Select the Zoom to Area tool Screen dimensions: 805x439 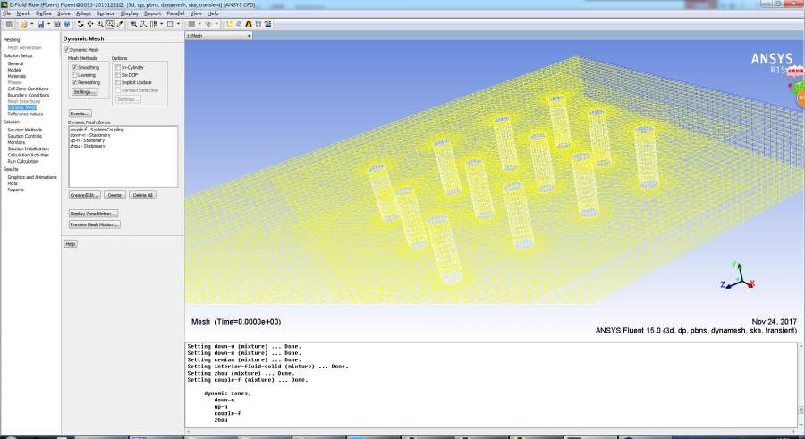pyautogui.click(x=110, y=24)
